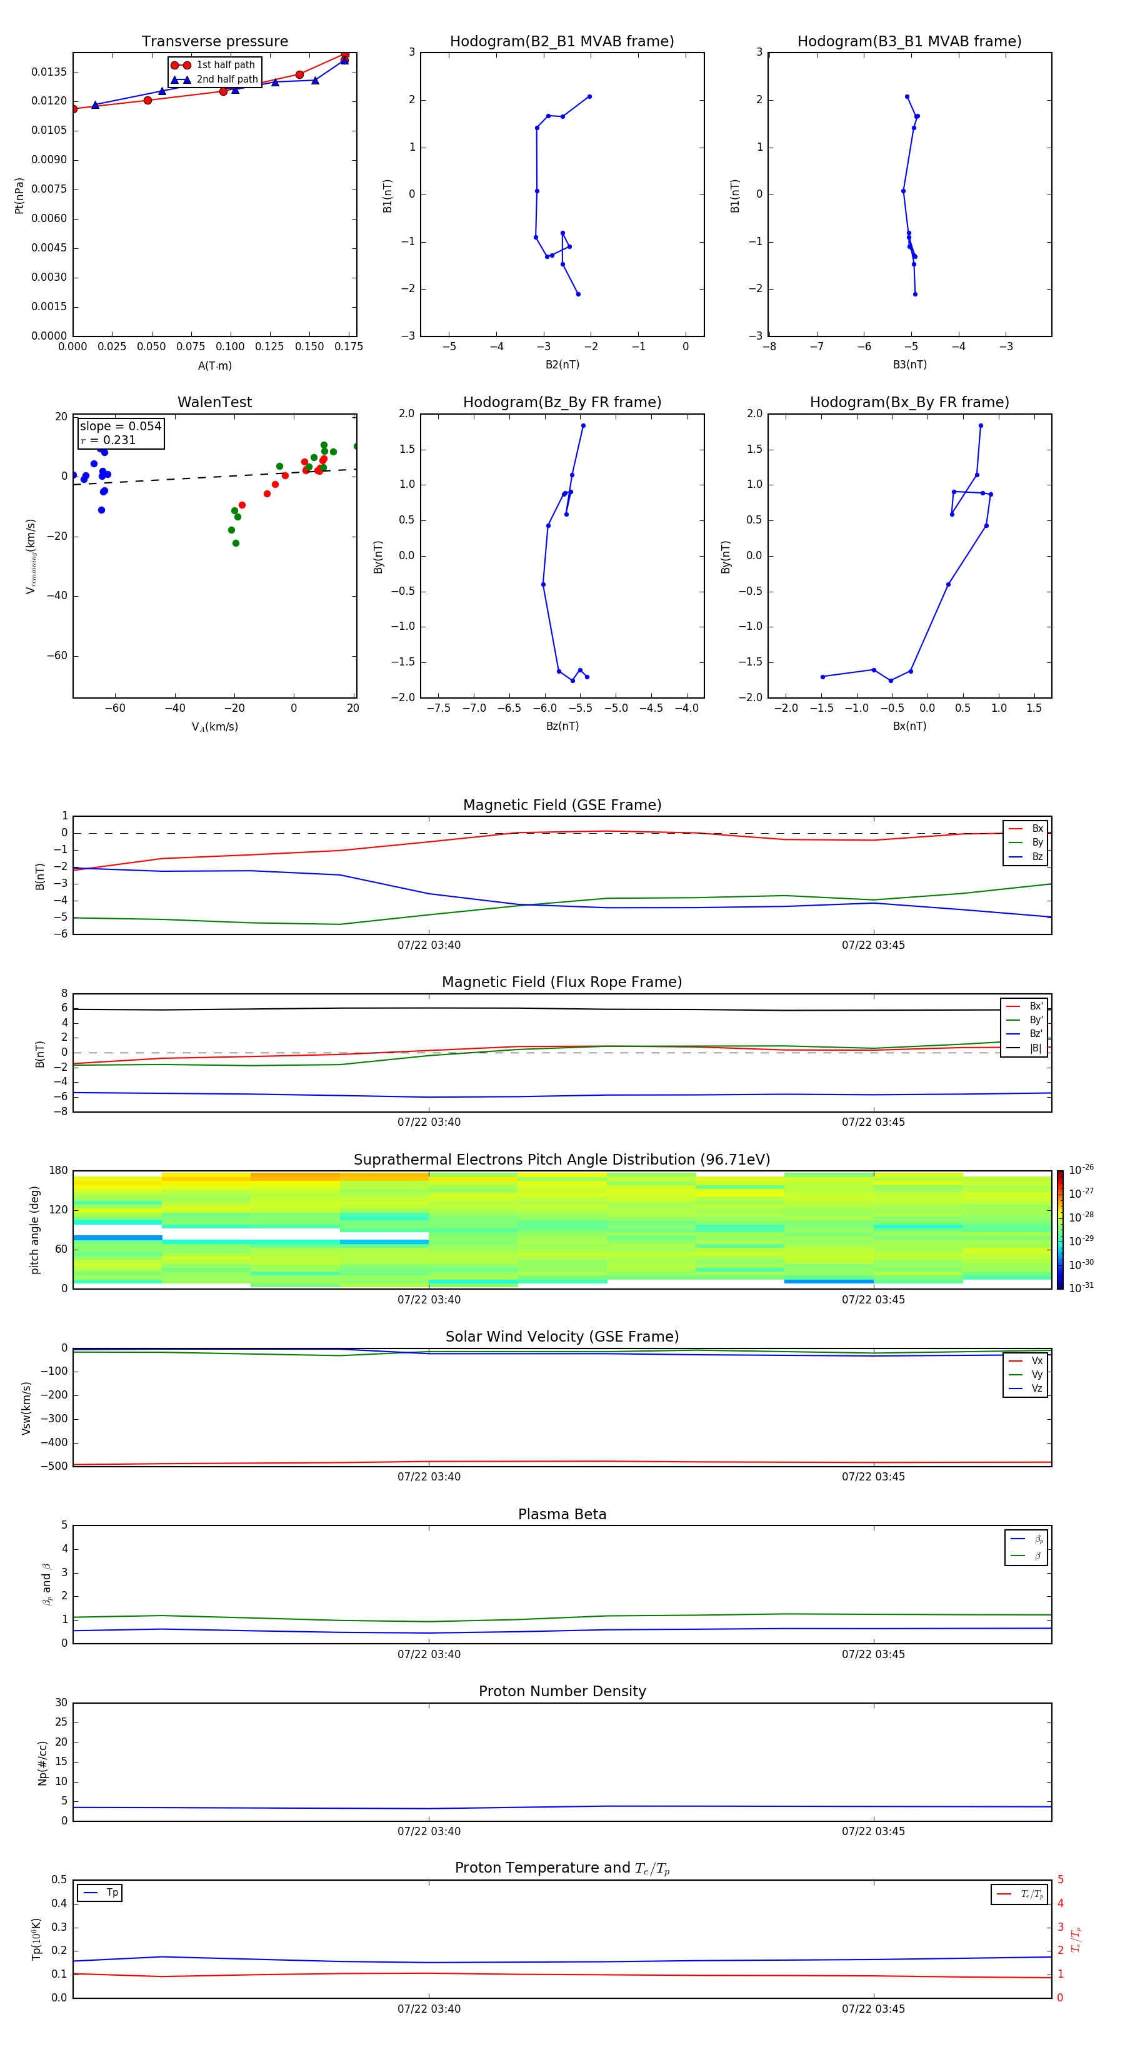
Task: Click the 'Vsw(km/s)' axis label
Action: pos(26,1407)
